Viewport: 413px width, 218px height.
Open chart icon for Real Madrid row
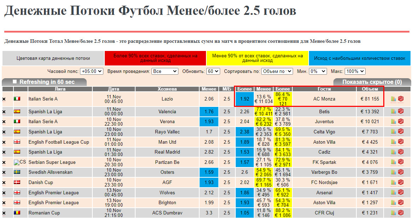tap(393, 152)
